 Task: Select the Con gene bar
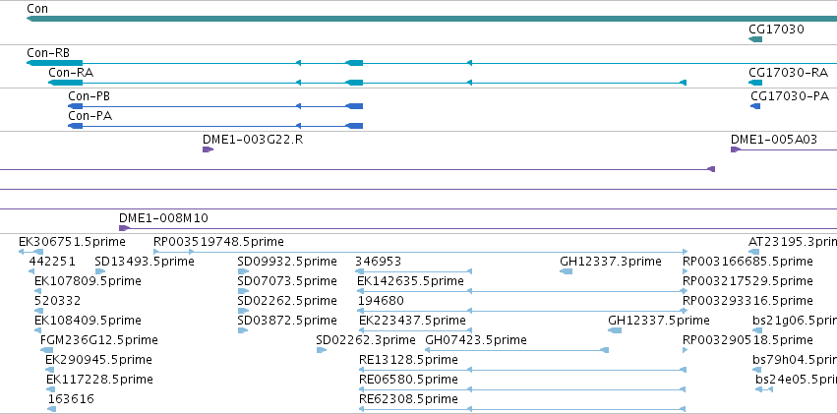432,19
